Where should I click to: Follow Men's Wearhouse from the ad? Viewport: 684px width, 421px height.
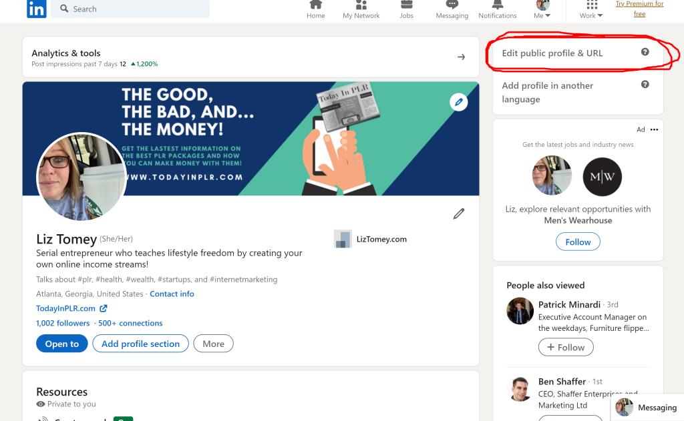578,242
